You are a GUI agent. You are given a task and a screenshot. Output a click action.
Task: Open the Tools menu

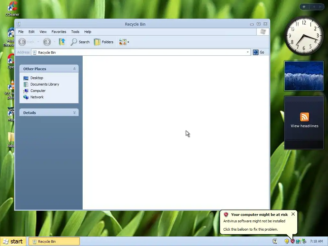click(75, 32)
